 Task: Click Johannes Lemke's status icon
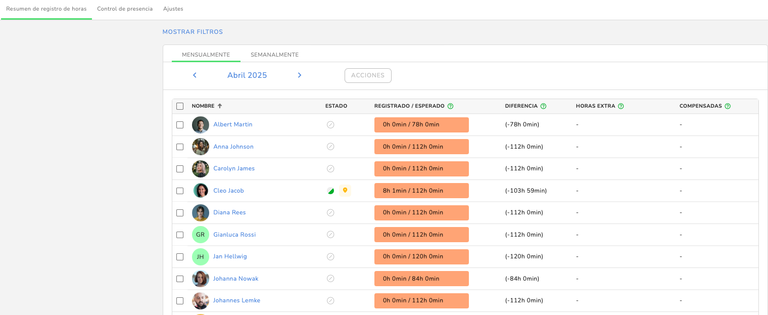tap(330, 301)
